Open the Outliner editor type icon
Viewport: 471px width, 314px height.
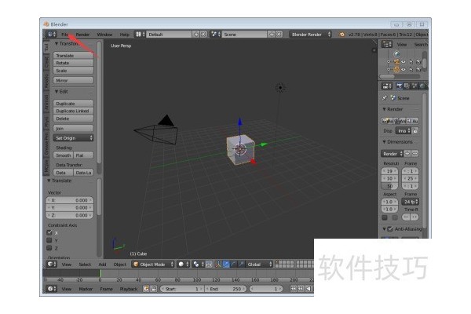386,45
